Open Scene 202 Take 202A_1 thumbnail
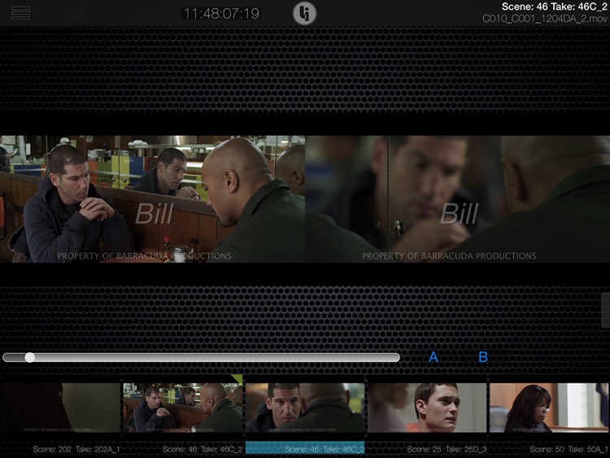The image size is (610, 458). (60, 408)
